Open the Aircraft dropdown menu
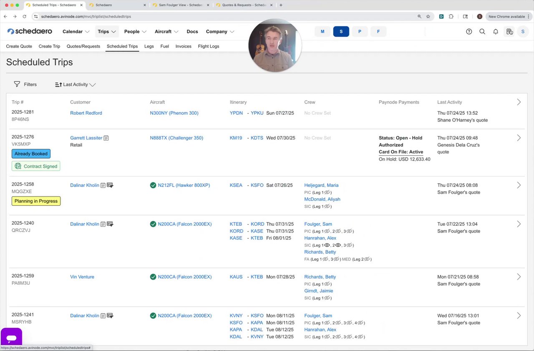 pos(166,32)
